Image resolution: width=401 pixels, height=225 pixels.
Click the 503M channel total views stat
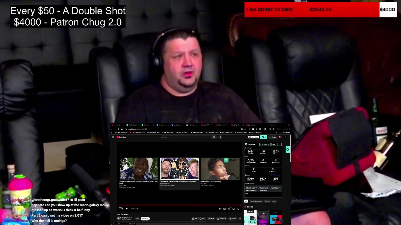[x=251, y=179]
